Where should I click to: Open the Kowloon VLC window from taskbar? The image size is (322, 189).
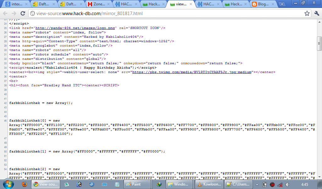coord(209,184)
